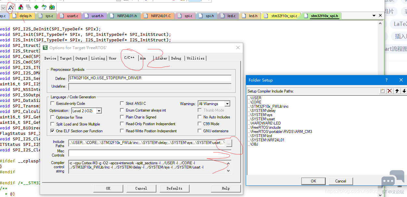This screenshot has height=197, width=407.
Task: Switch to the Asm tab
Action: click(143, 58)
